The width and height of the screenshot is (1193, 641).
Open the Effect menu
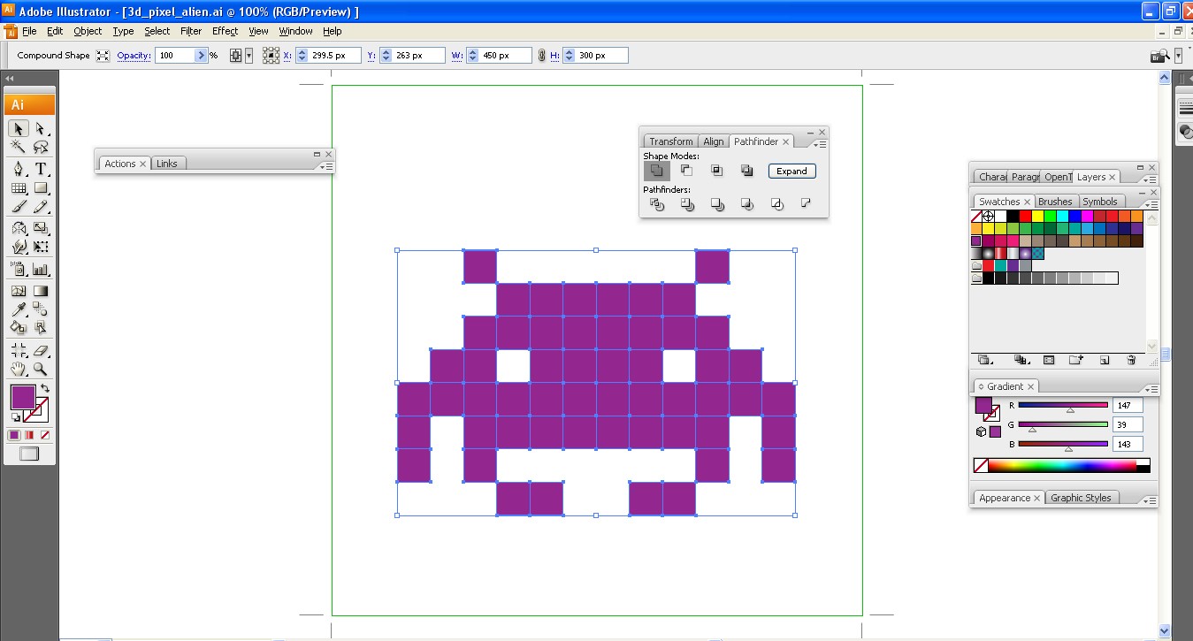(x=225, y=31)
